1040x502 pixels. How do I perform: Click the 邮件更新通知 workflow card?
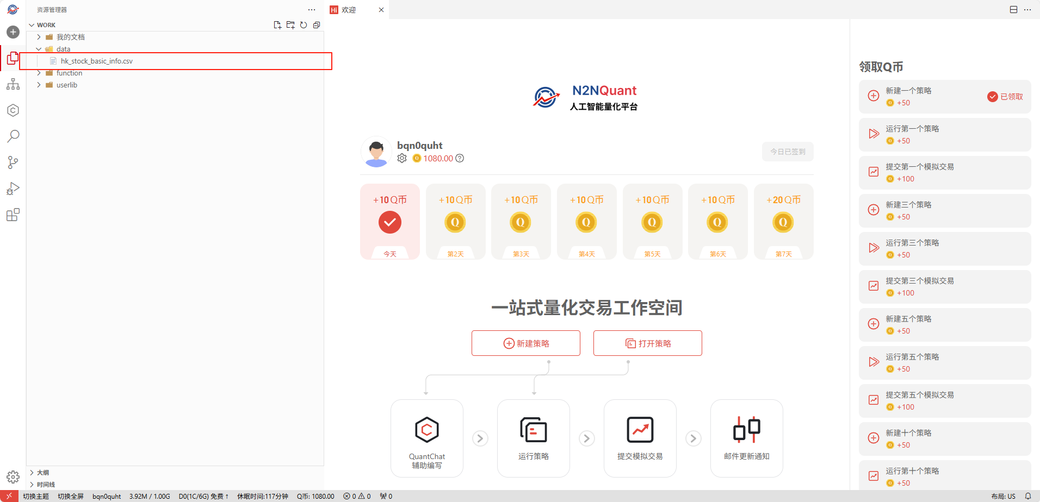(747, 438)
